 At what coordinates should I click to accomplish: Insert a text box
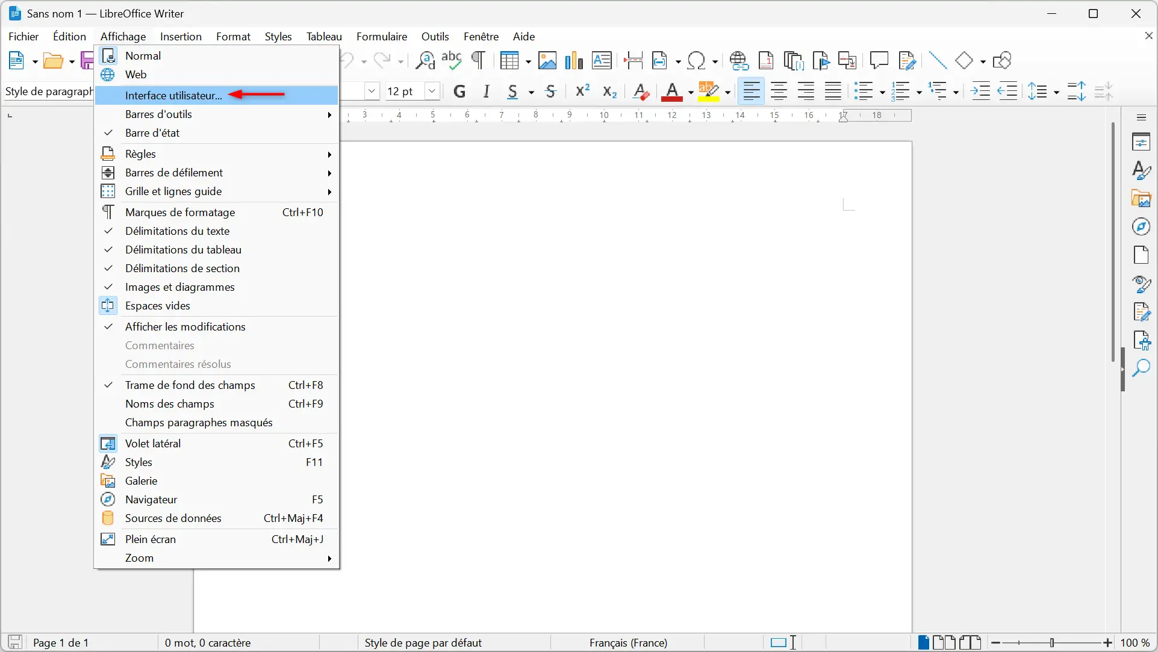click(602, 60)
